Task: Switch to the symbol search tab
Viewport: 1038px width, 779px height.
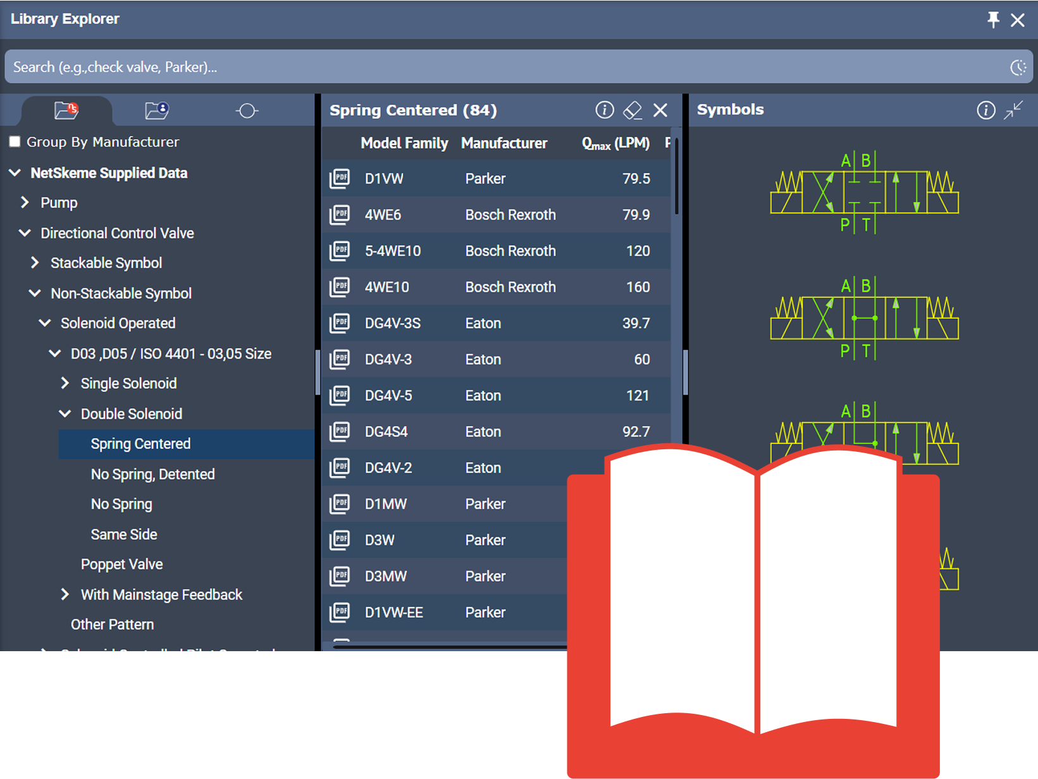Action: 247,110
